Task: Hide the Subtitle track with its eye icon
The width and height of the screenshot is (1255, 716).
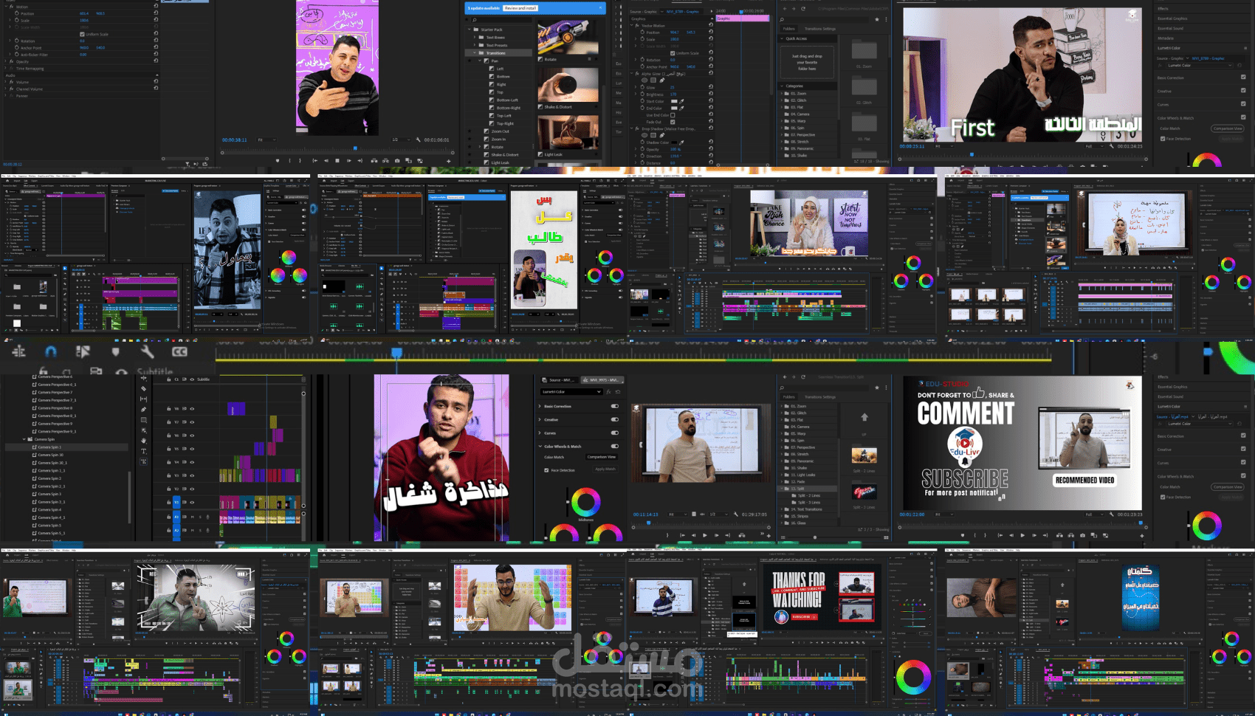Action: pyautogui.click(x=192, y=379)
